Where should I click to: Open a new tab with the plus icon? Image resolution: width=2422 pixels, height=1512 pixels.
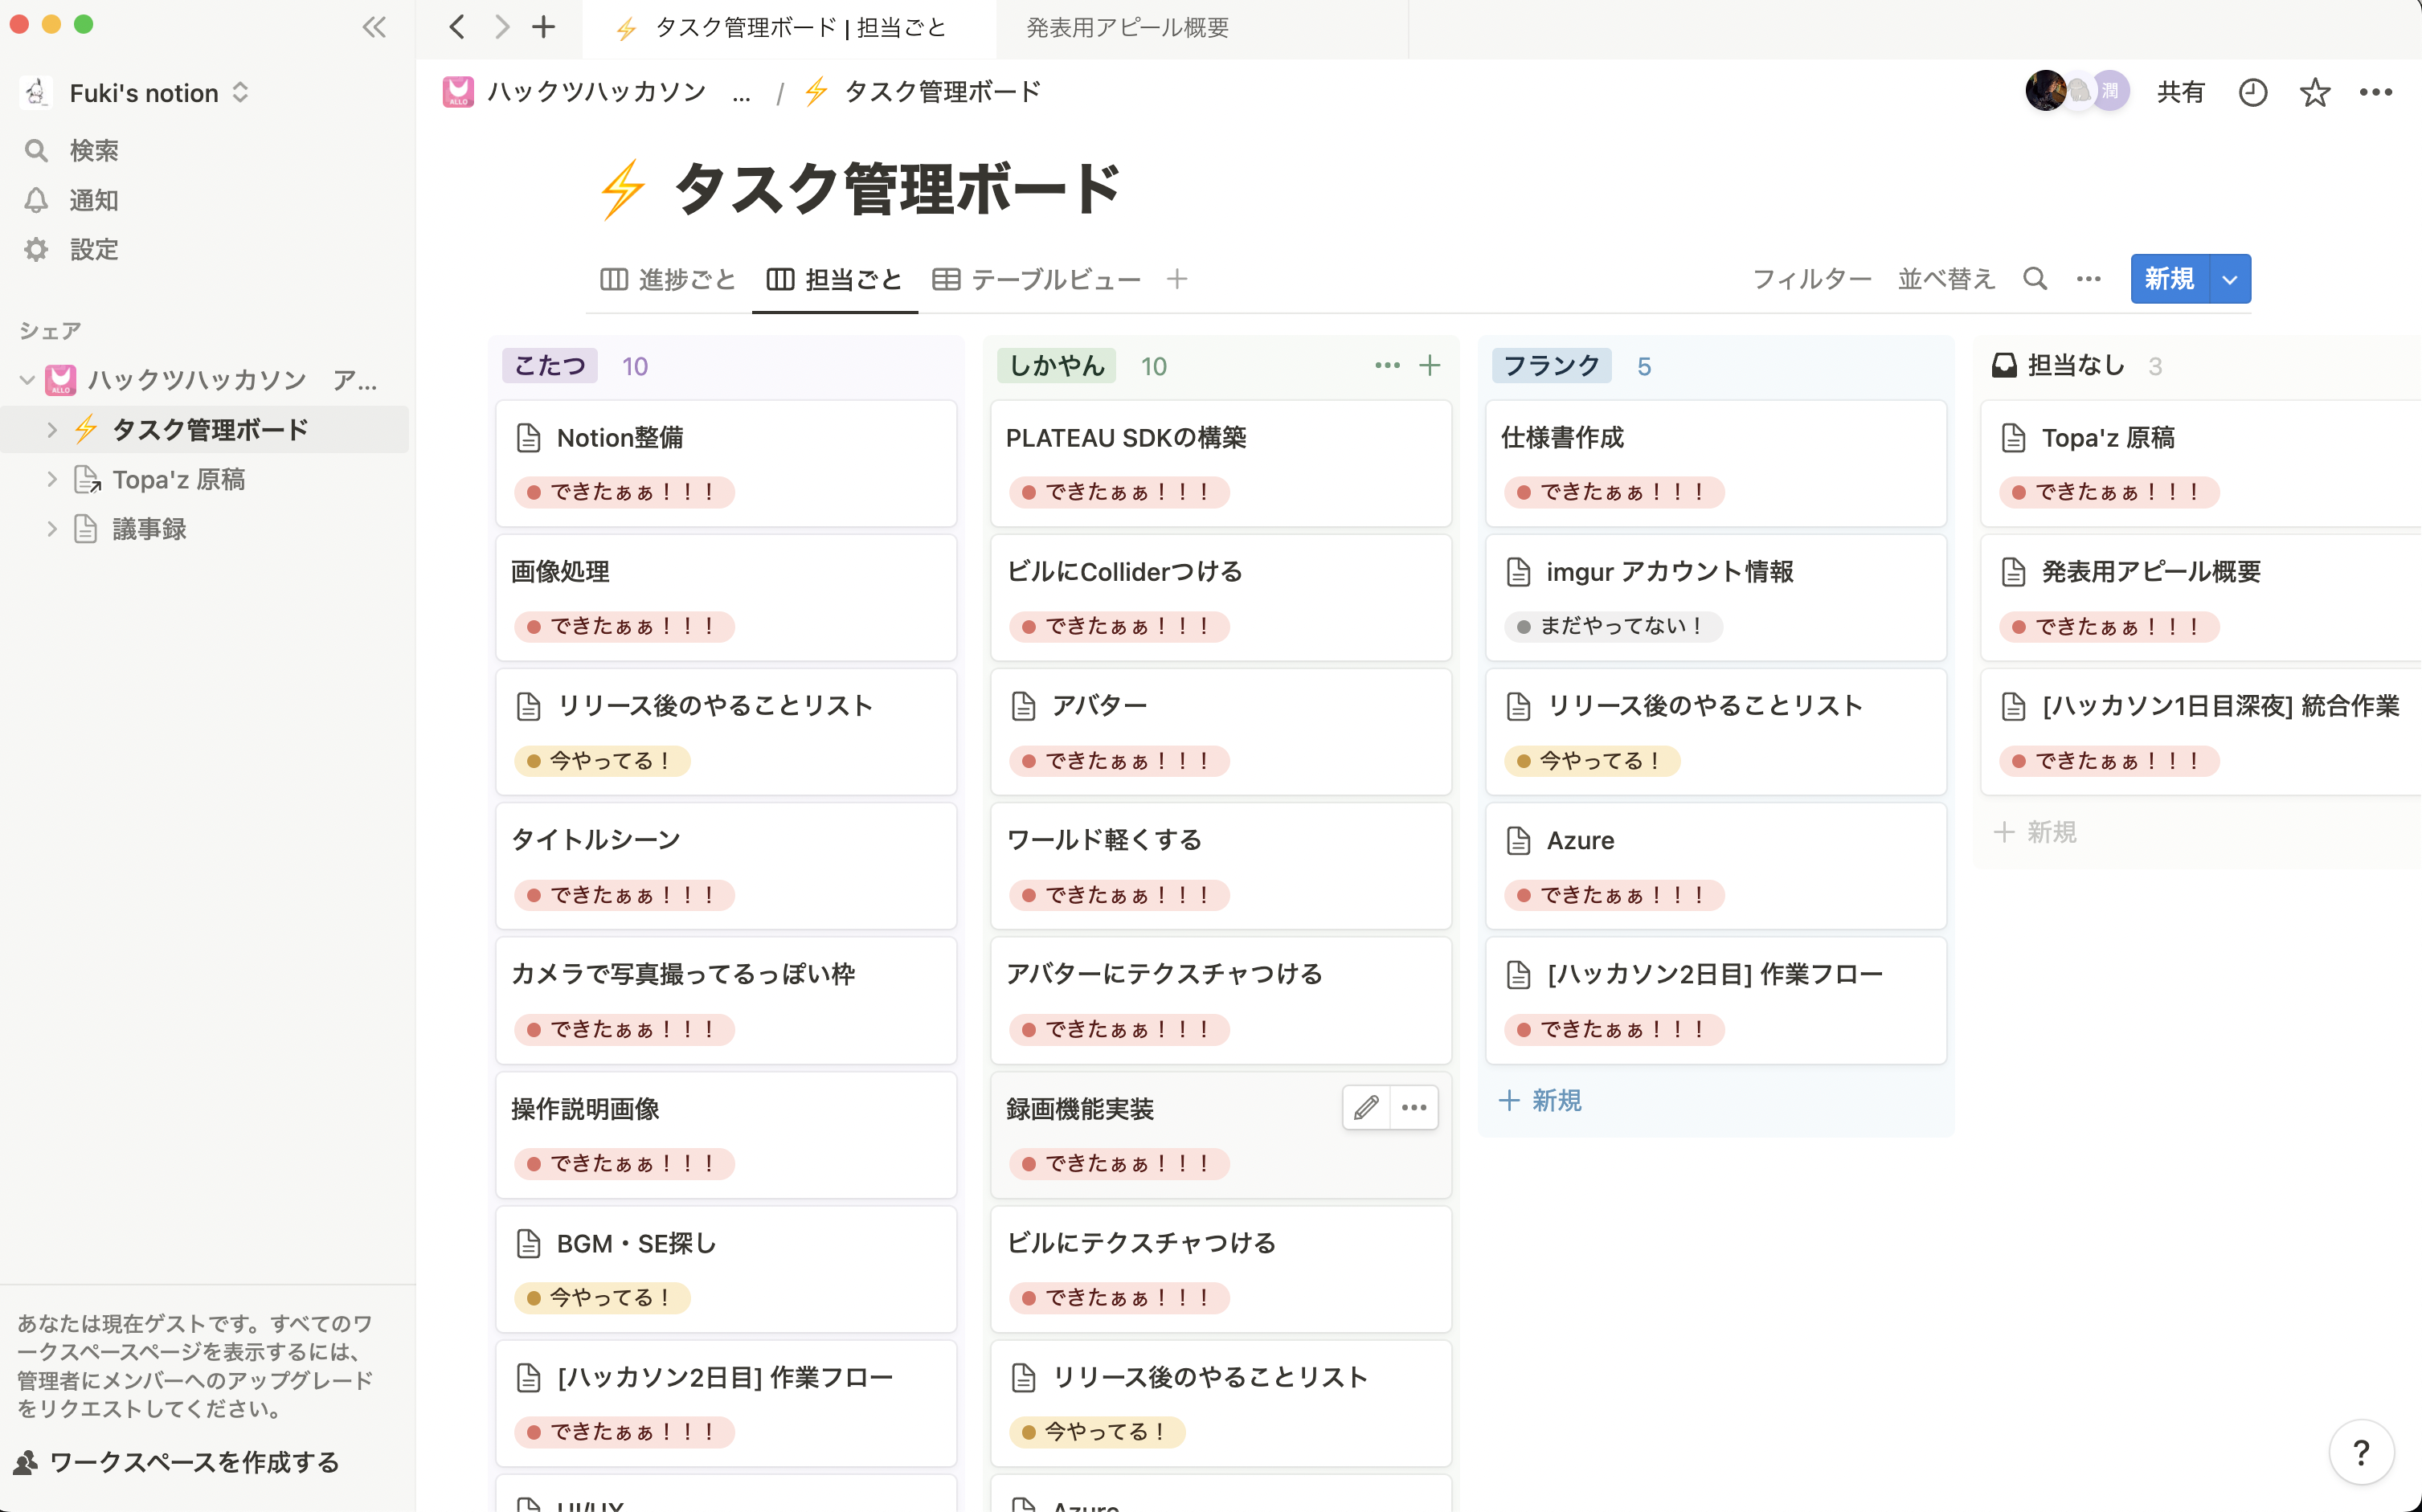543,27
